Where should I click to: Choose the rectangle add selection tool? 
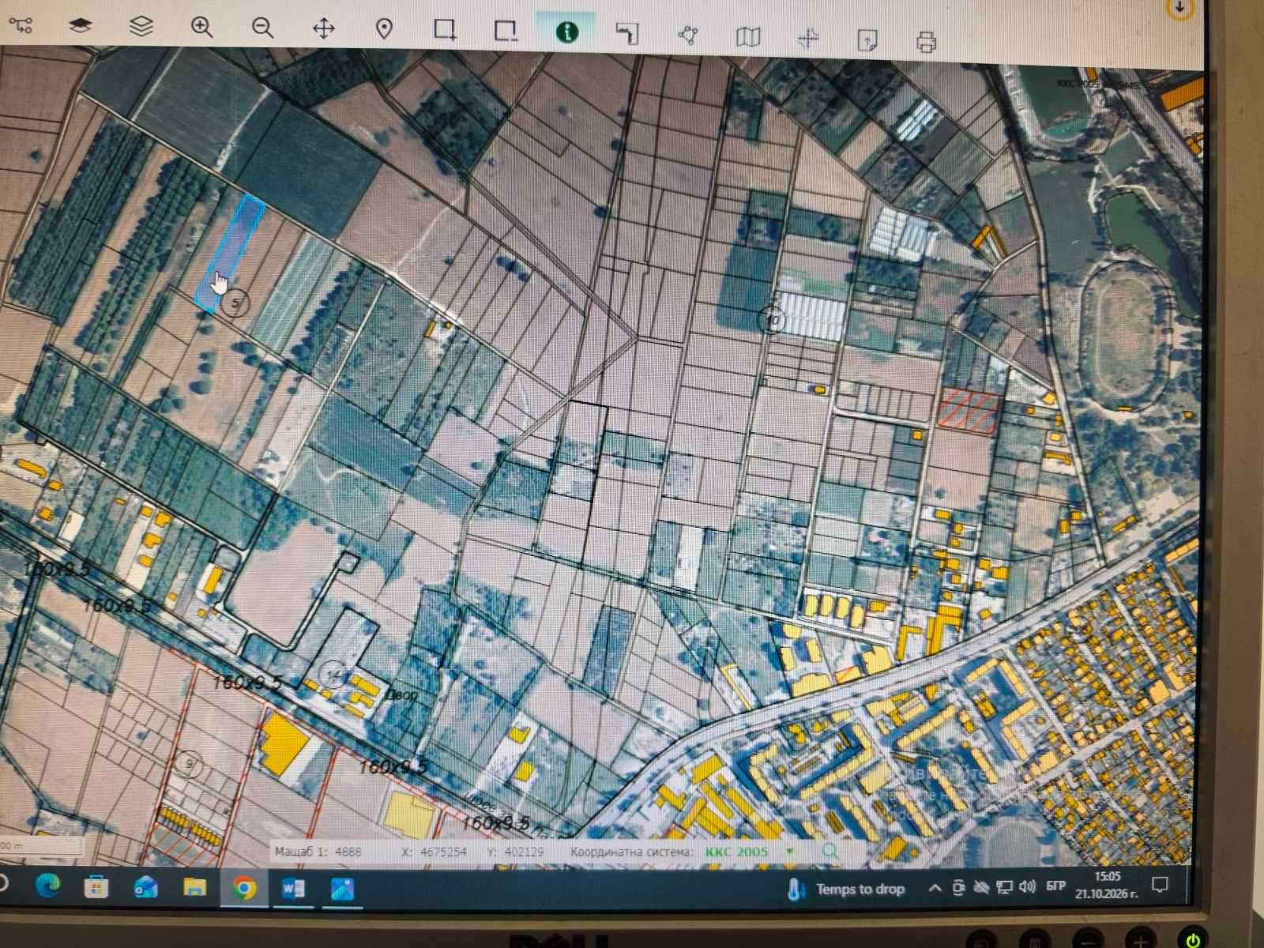(446, 30)
